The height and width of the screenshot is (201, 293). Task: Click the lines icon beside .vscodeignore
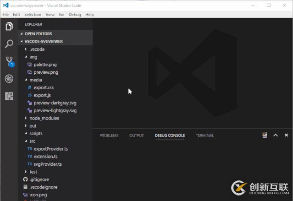[x=25, y=187]
